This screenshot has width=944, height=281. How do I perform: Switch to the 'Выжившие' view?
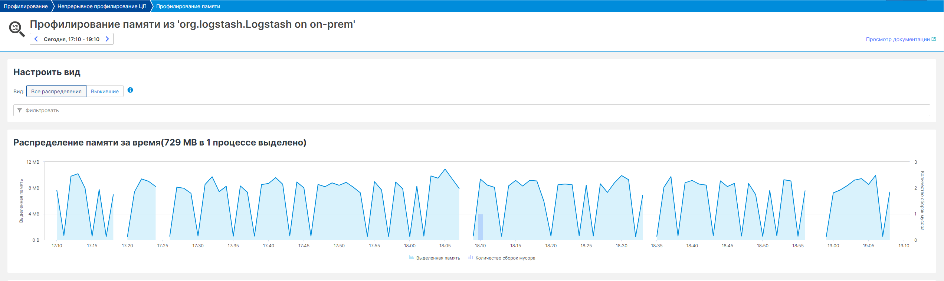point(105,91)
